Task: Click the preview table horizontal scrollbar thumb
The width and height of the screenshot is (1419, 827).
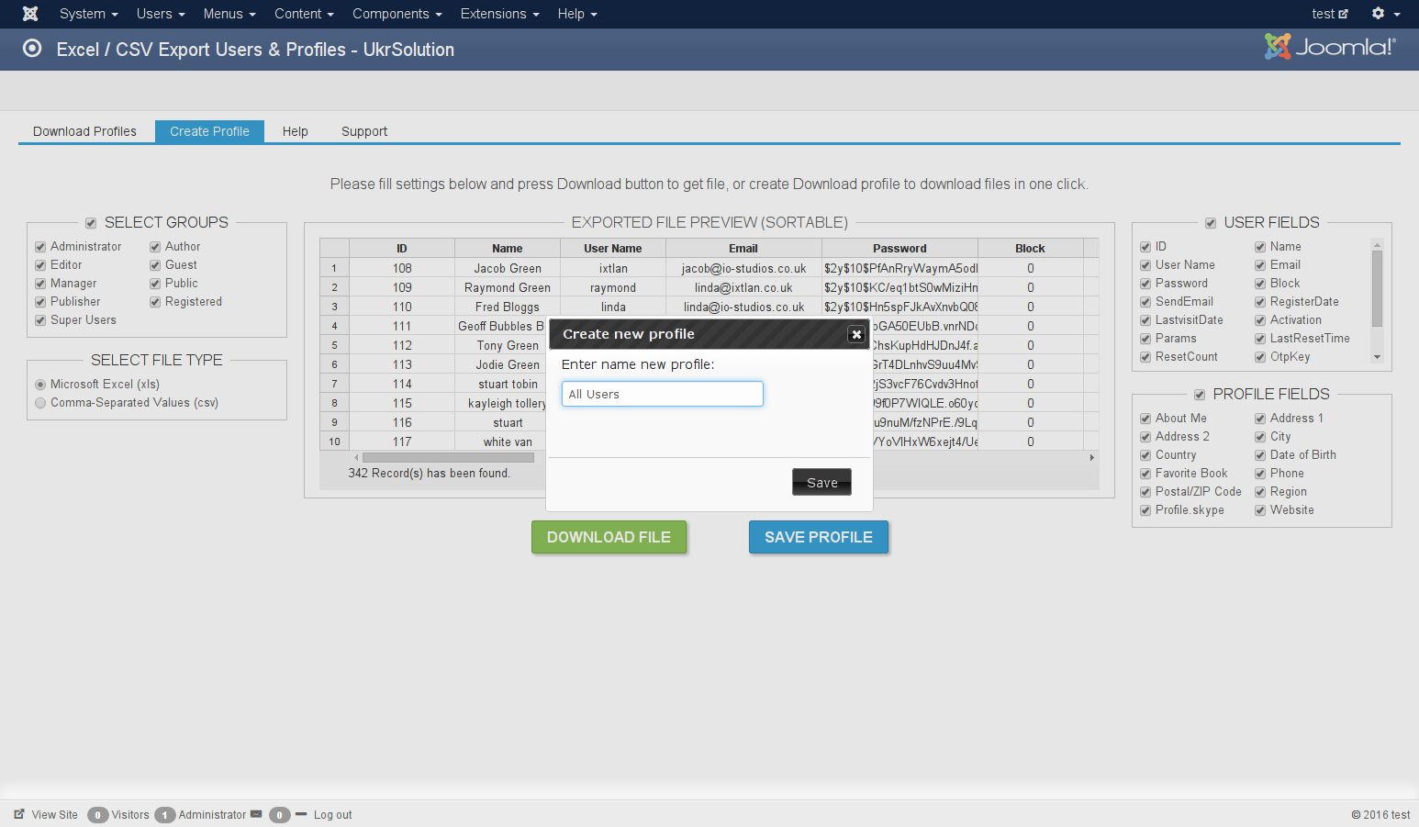Action: (x=448, y=457)
